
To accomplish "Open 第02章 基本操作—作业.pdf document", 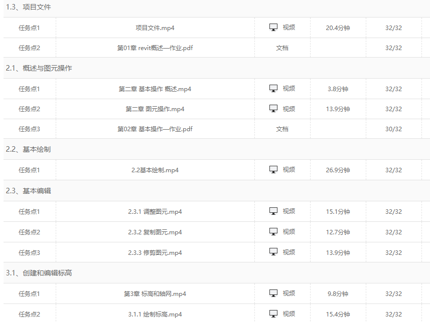I will click(x=155, y=129).
